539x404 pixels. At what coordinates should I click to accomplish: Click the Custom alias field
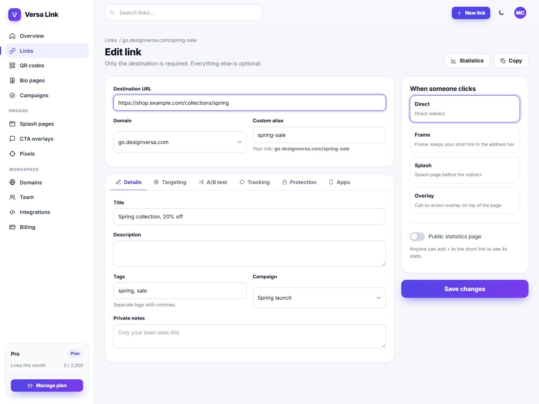[x=319, y=135]
